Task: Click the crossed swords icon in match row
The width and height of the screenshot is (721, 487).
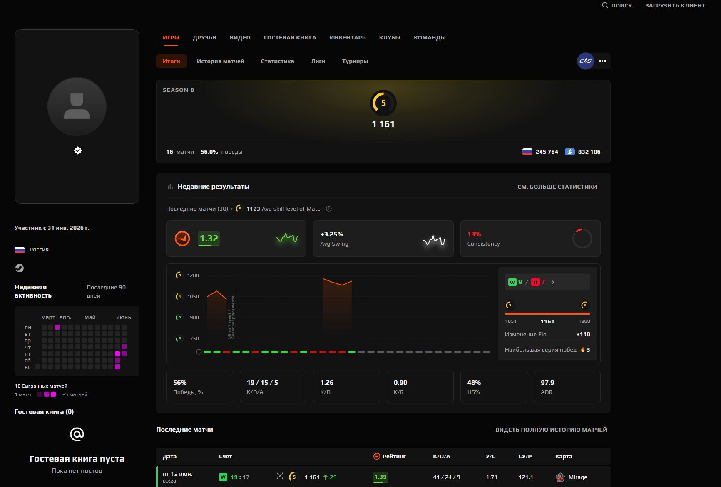Action: click(280, 476)
